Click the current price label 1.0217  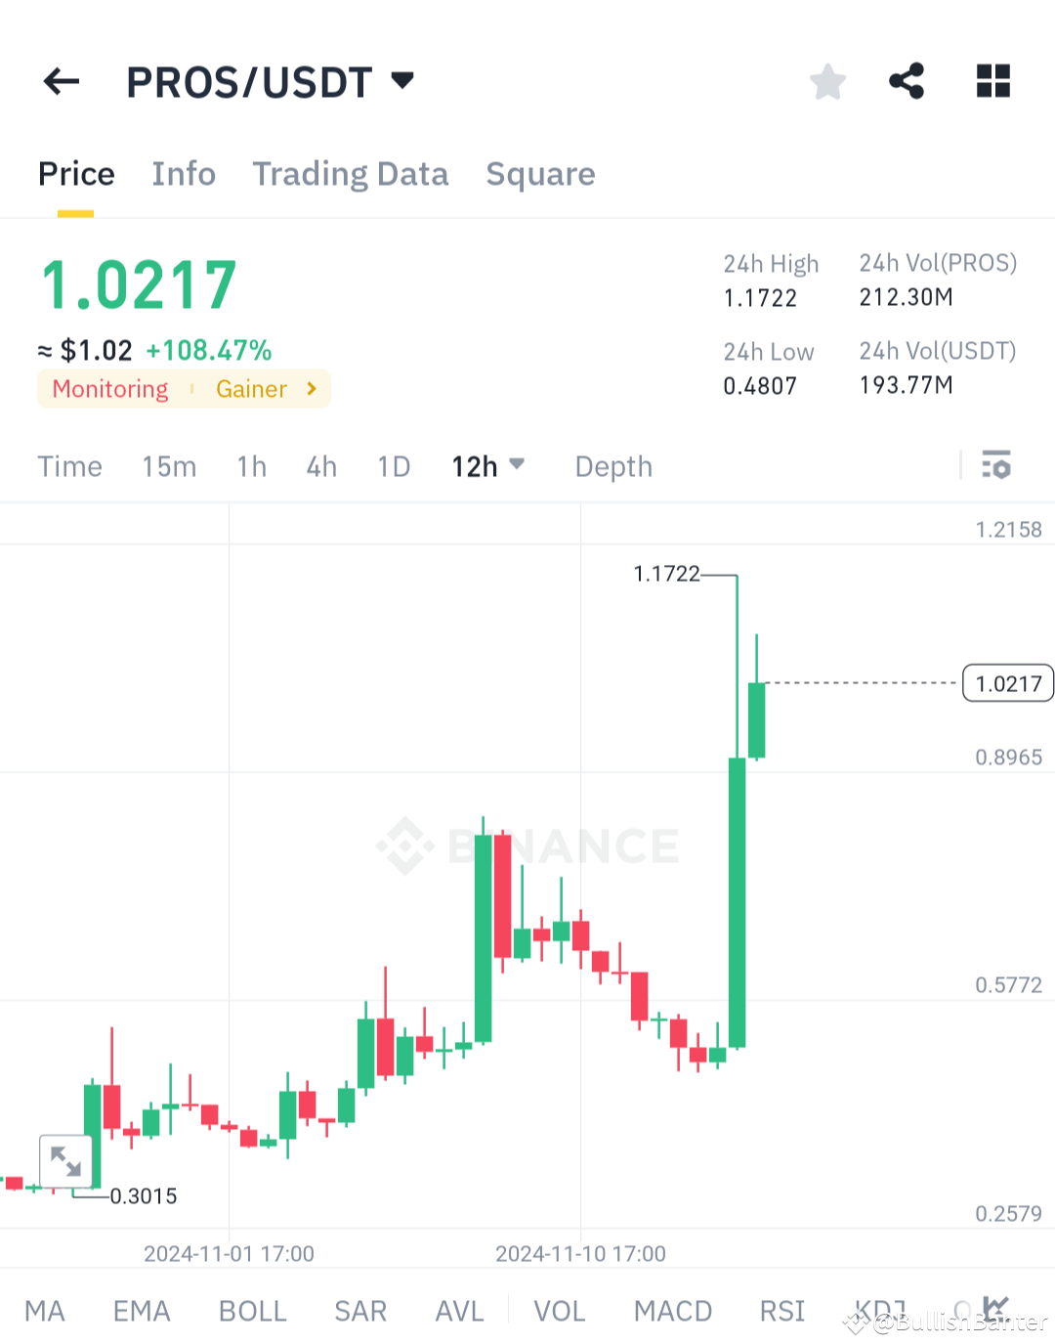click(x=1007, y=683)
